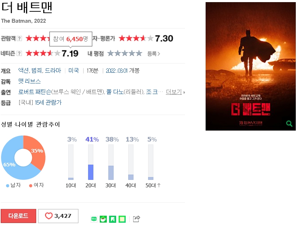The image size is (299, 226).
Task: Click the magnifier icon on the poster
Action: (289, 123)
